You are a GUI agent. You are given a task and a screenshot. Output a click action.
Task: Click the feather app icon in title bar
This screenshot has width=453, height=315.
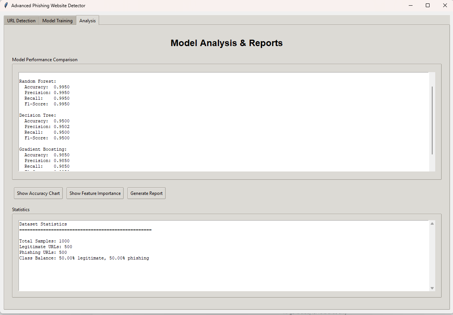coord(6,6)
